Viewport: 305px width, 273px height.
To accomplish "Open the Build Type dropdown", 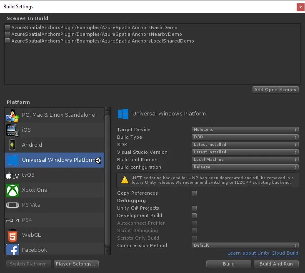I will (245, 137).
